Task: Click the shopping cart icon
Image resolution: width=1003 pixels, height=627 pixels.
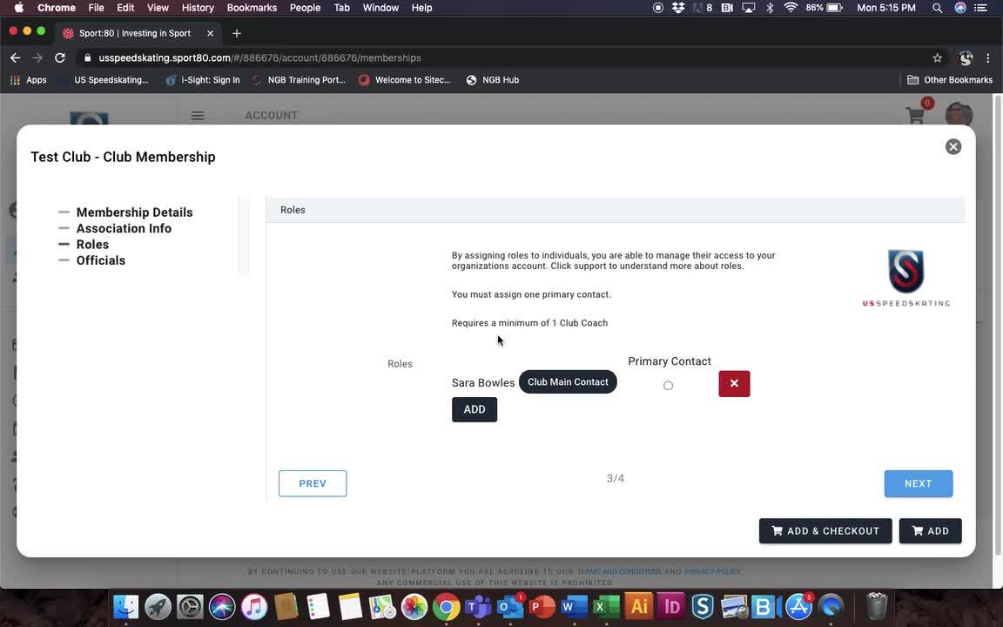Action: coord(915,116)
